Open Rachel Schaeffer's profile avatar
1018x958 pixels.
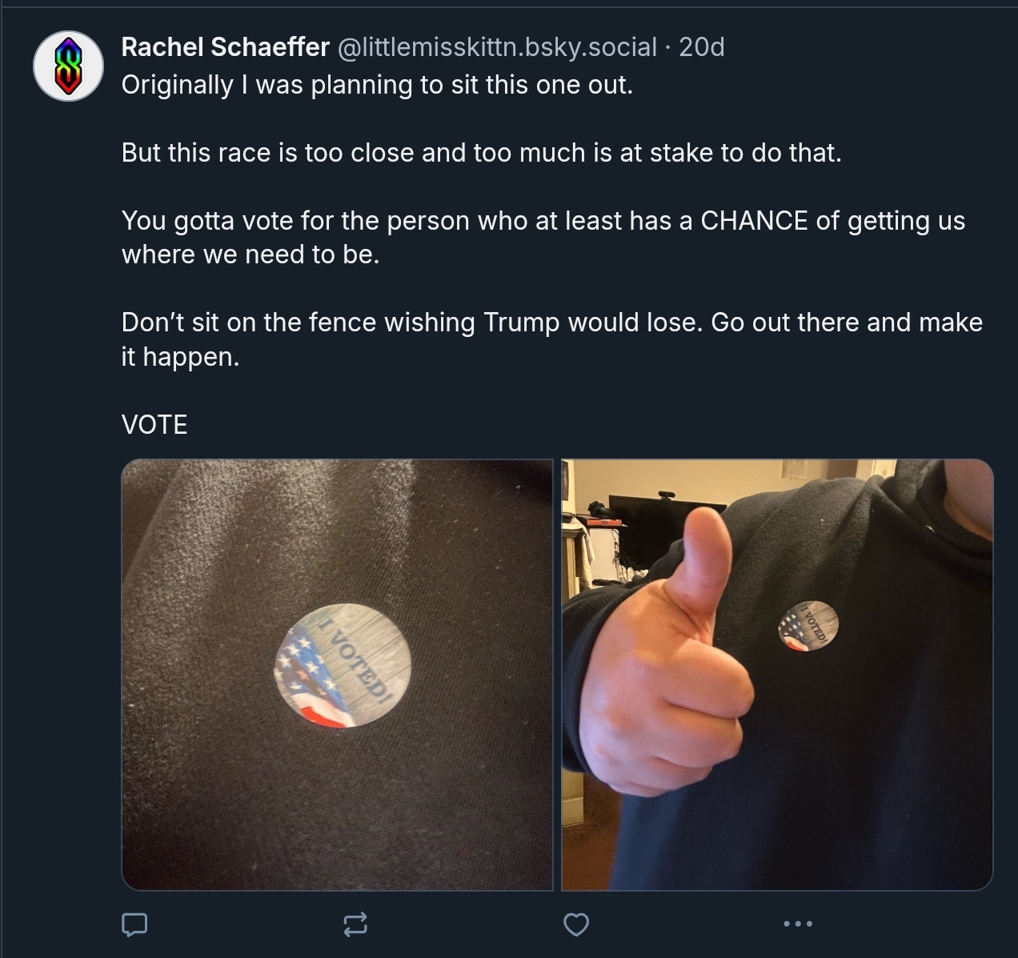(x=68, y=66)
